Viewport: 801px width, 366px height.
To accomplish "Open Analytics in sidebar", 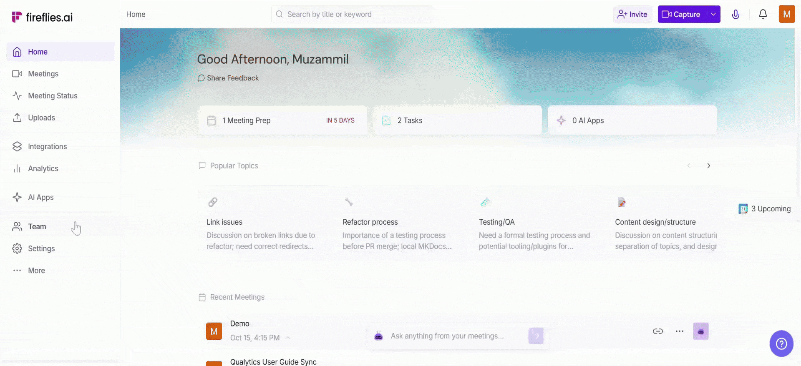I will point(60,169).
